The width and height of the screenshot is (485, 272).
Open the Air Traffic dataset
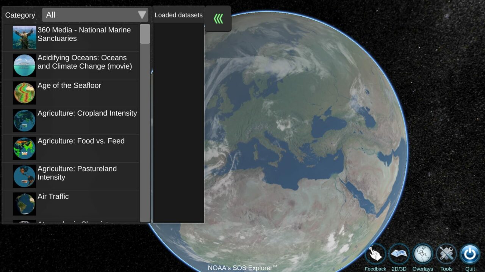(x=53, y=196)
